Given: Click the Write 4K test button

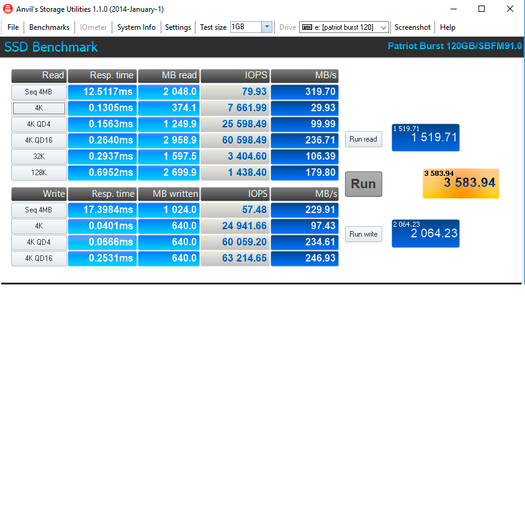Looking at the screenshot, I should pos(39,226).
